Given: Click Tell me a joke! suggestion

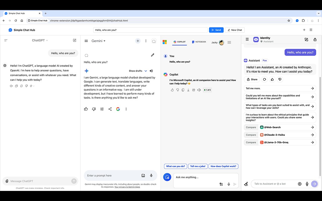Looking at the screenshot, I should pyautogui.click(x=198, y=166).
